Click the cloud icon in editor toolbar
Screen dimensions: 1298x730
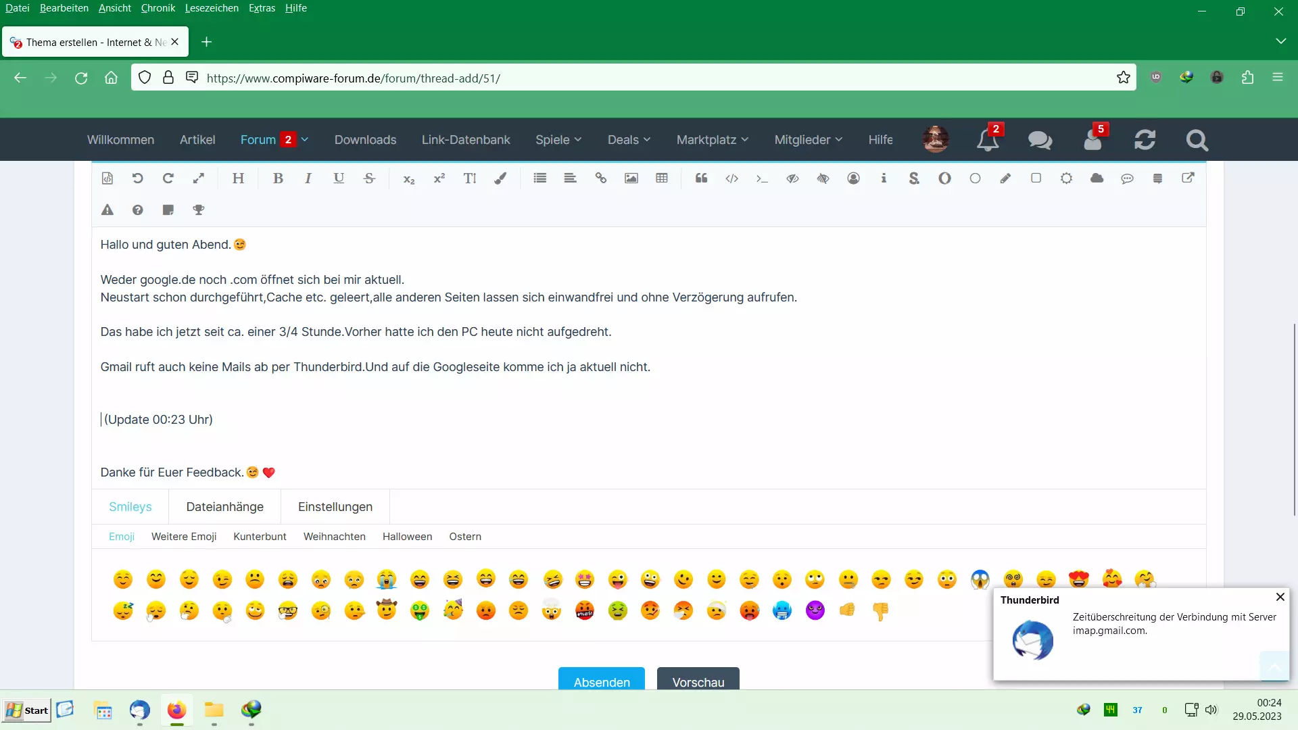(x=1097, y=178)
